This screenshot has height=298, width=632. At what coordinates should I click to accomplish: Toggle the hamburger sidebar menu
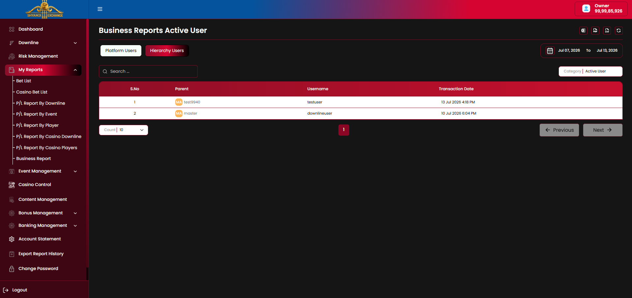tap(100, 9)
